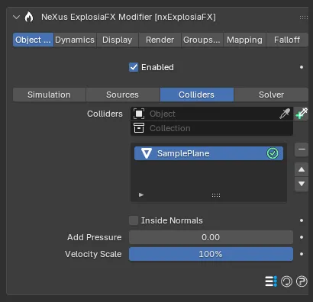Screen dimensions: 313x302
Task: Switch to the Simulation sub-tab
Action: point(49,95)
